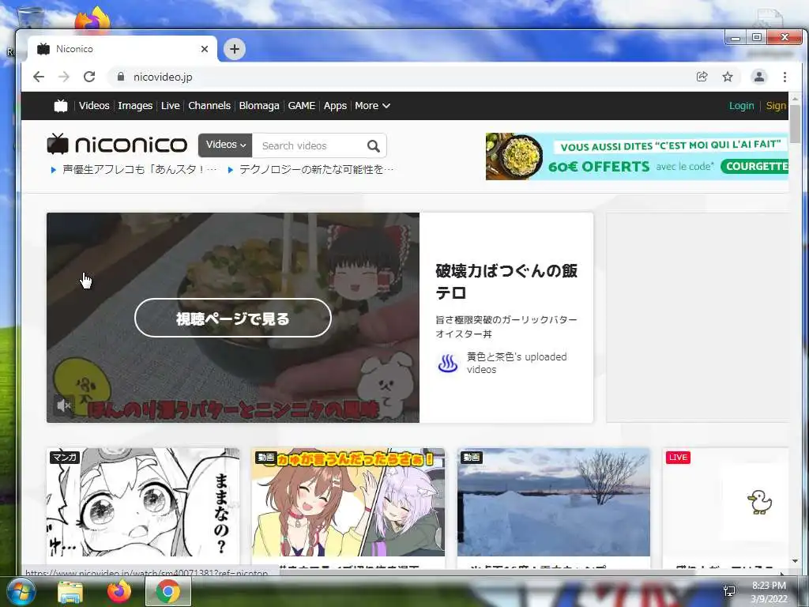The image size is (809, 607).
Task: Select Videos in the top navigation
Action: tap(94, 106)
